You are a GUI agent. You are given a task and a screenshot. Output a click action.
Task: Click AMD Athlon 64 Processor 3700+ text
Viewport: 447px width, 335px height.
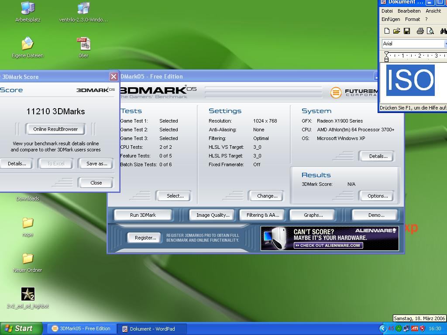tap(355, 130)
